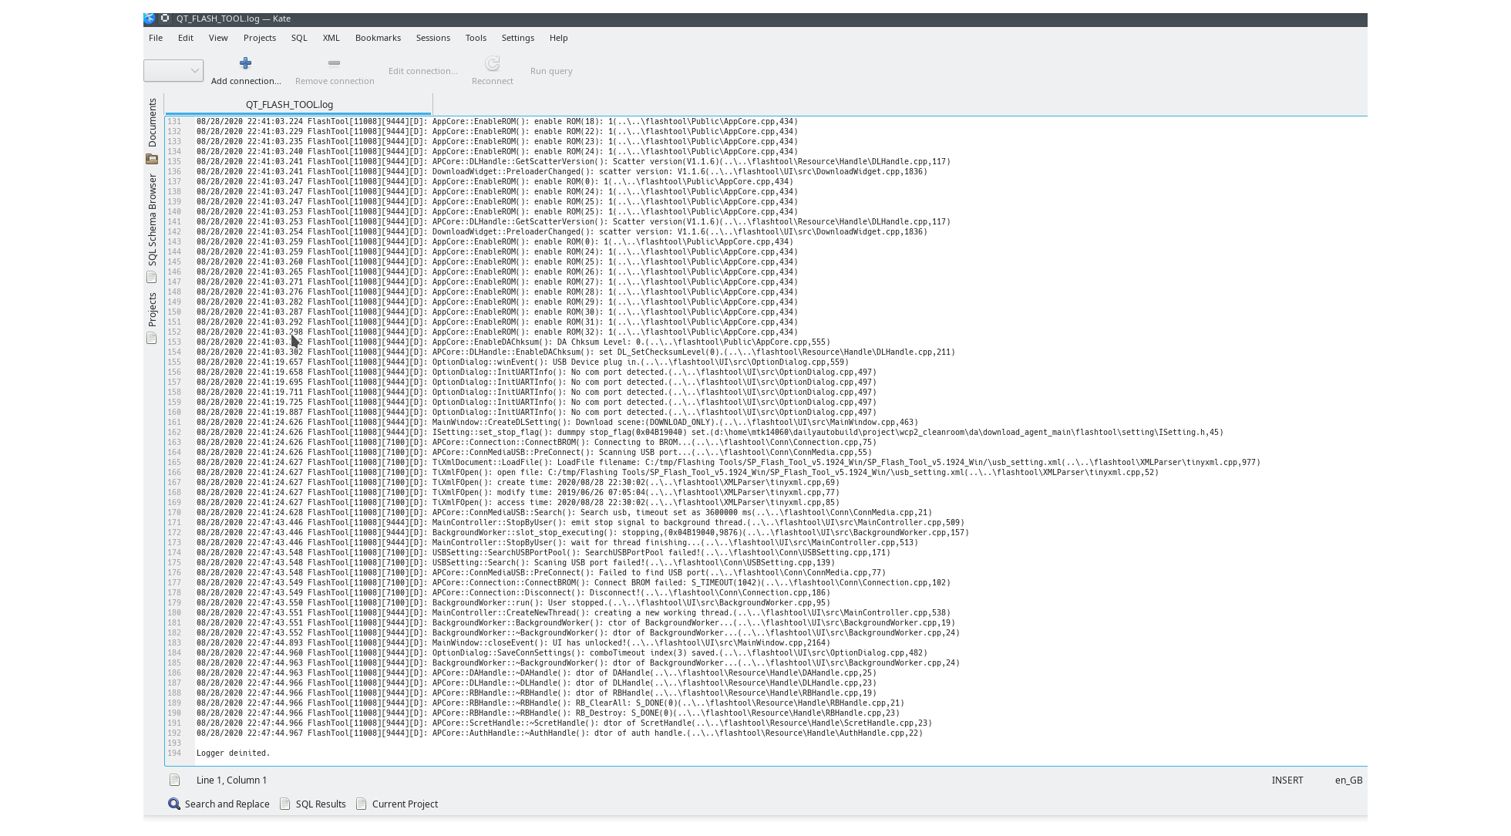Click the document icon in status bar
Screen dimensions: 1511x836
pos(175,780)
